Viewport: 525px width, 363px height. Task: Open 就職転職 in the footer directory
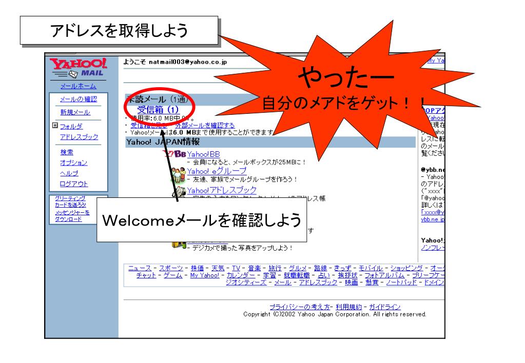297,275
